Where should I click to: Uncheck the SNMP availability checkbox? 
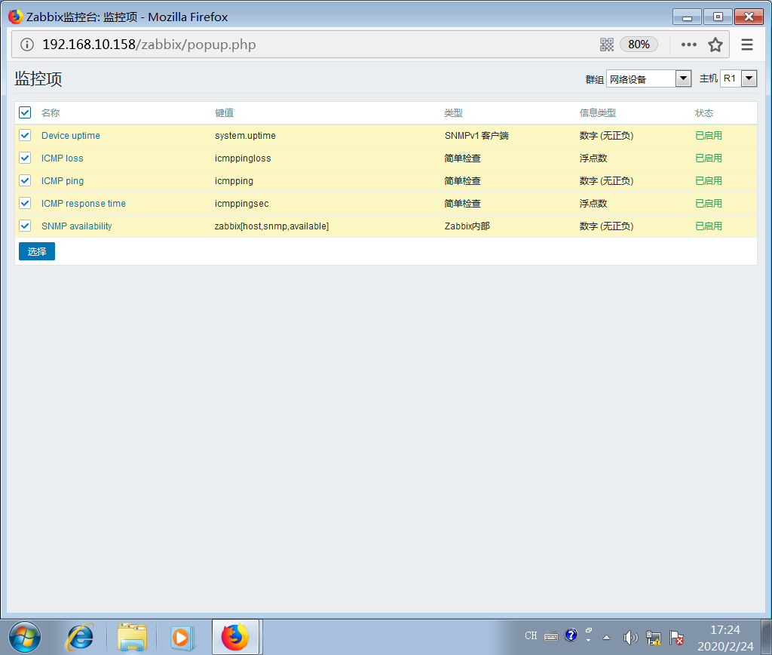click(x=25, y=226)
